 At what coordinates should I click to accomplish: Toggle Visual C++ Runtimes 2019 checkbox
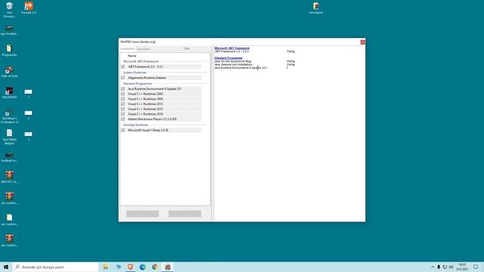[x=123, y=114]
